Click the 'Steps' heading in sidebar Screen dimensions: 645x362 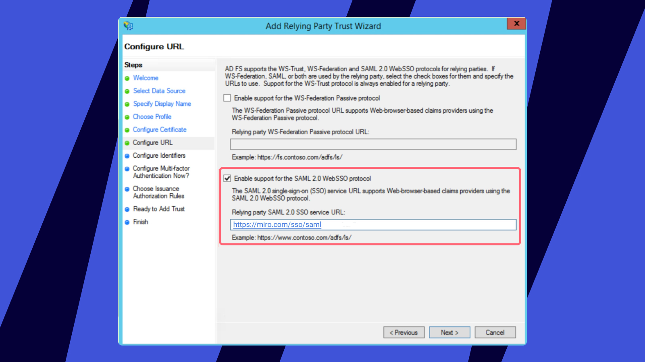tap(133, 65)
